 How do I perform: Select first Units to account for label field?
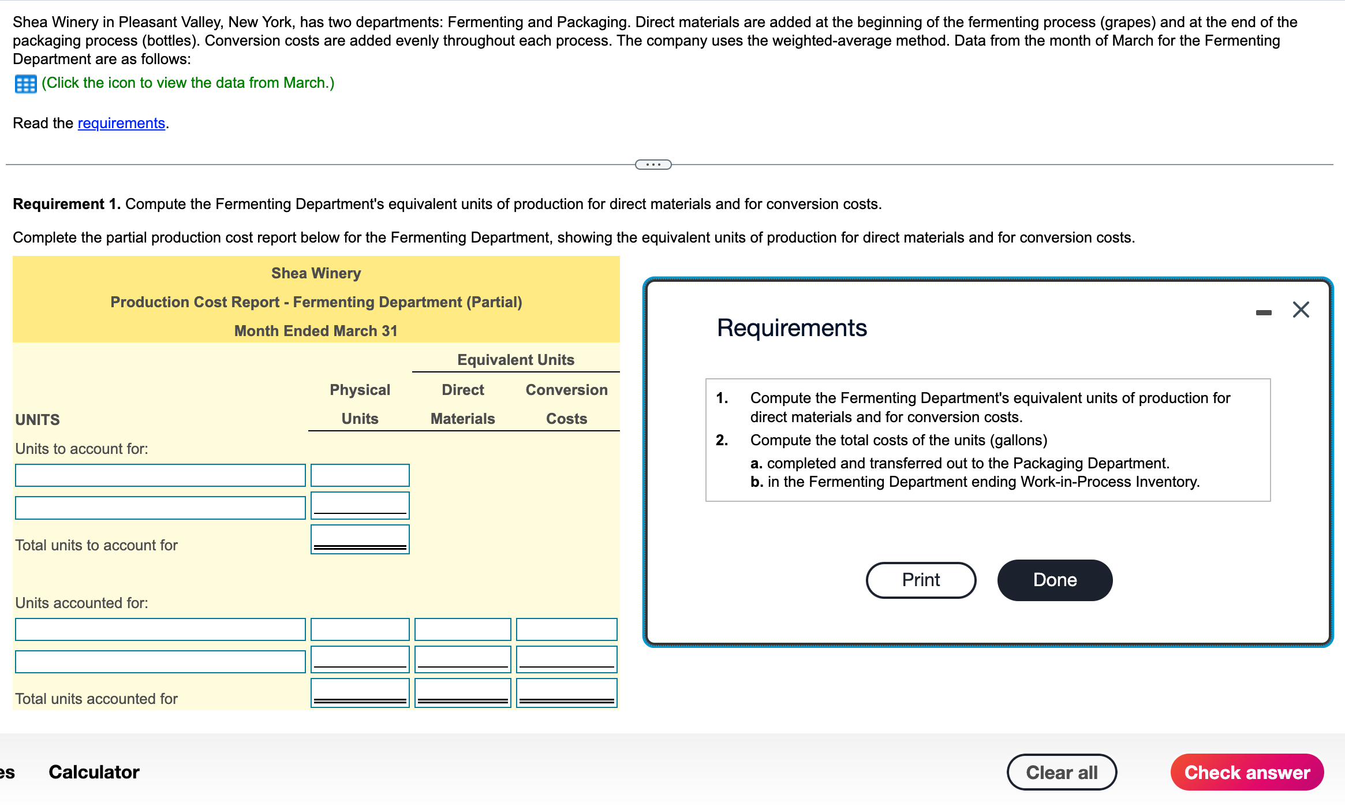tap(160, 475)
